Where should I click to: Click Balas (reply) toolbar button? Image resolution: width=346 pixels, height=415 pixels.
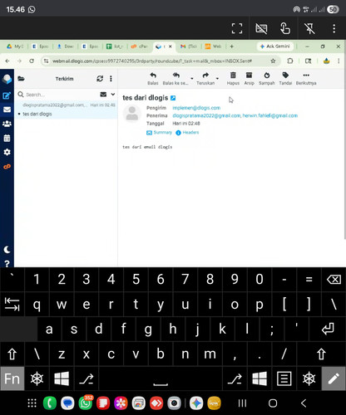pyautogui.click(x=153, y=79)
